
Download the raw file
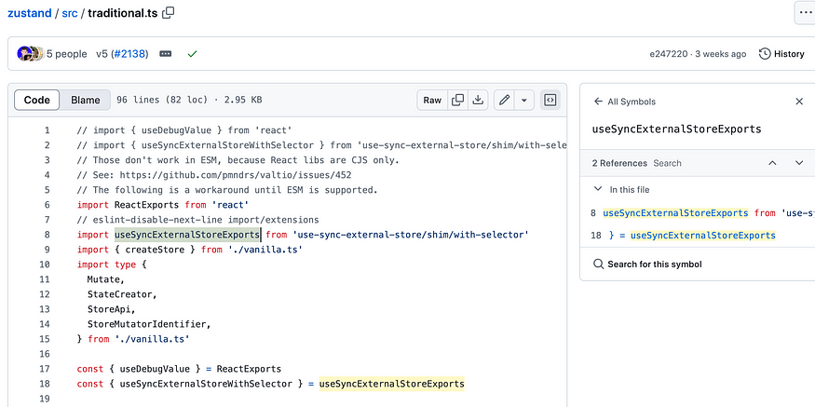[478, 100]
